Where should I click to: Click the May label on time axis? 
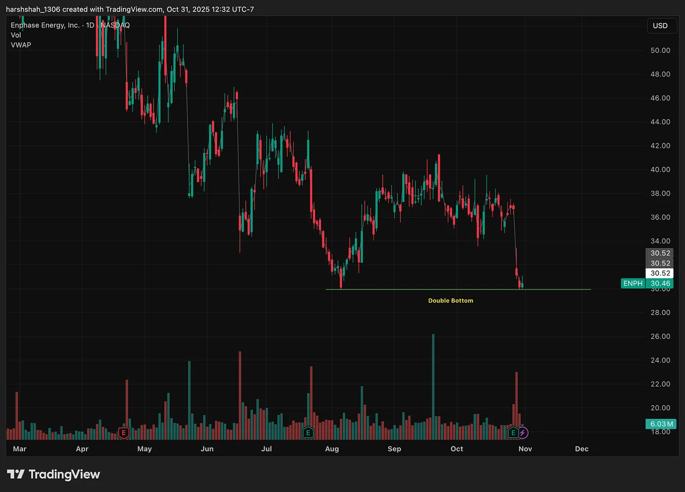[144, 448]
